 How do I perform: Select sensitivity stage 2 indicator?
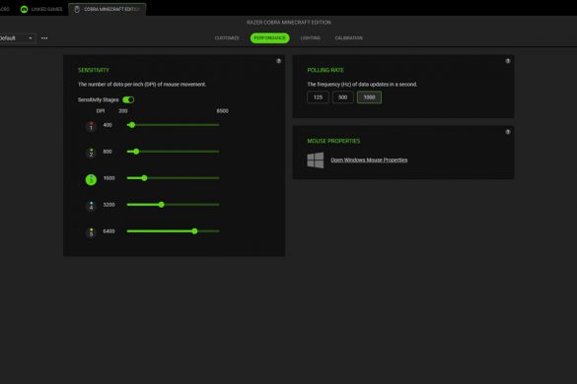pos(91,153)
